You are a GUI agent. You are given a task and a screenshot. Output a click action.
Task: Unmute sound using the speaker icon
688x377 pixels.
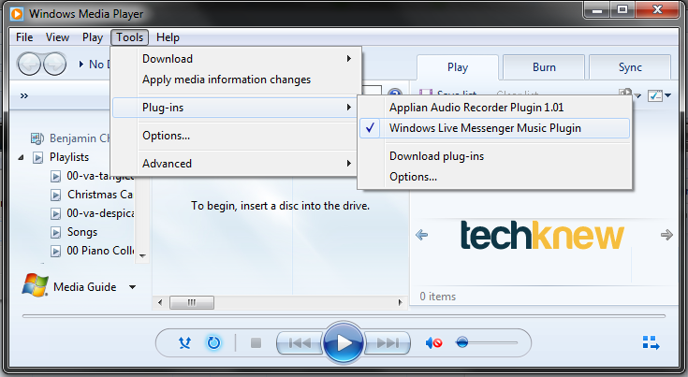pyautogui.click(x=433, y=342)
